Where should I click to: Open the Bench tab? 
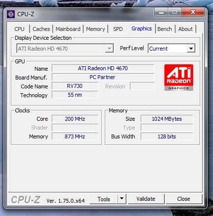click(165, 29)
